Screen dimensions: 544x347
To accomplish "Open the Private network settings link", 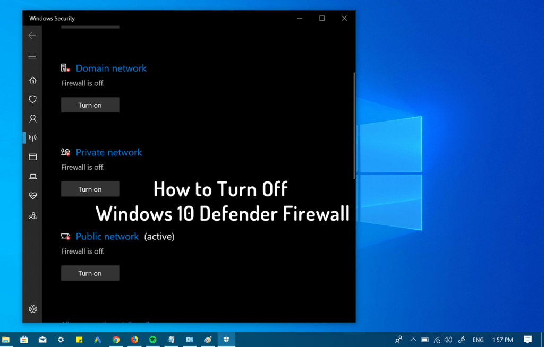I will point(109,152).
